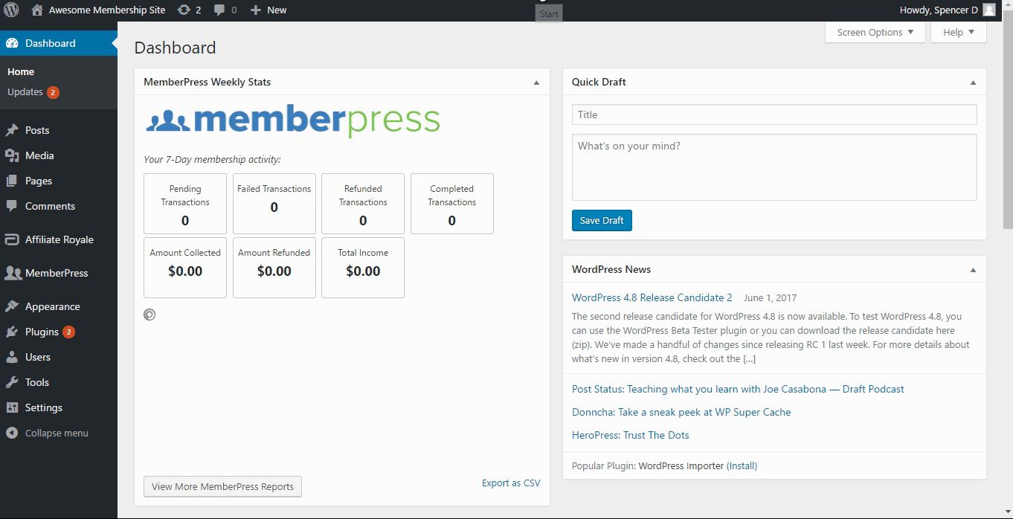Select the Appearance menu label
Viewport: 1013px width, 519px height.
[x=53, y=306]
